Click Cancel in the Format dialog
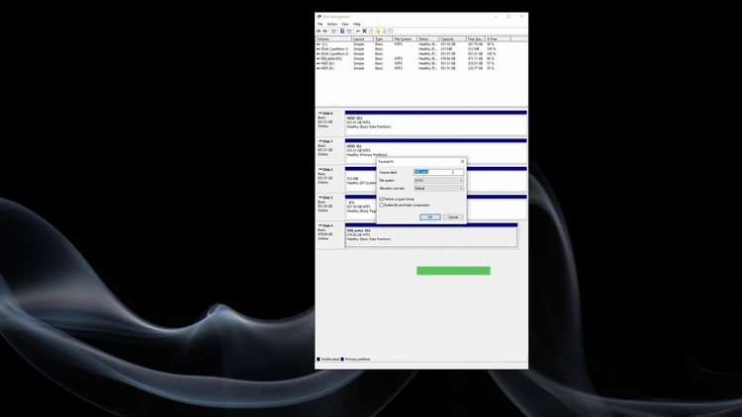Screen dimensions: 742x417 coord(453,217)
